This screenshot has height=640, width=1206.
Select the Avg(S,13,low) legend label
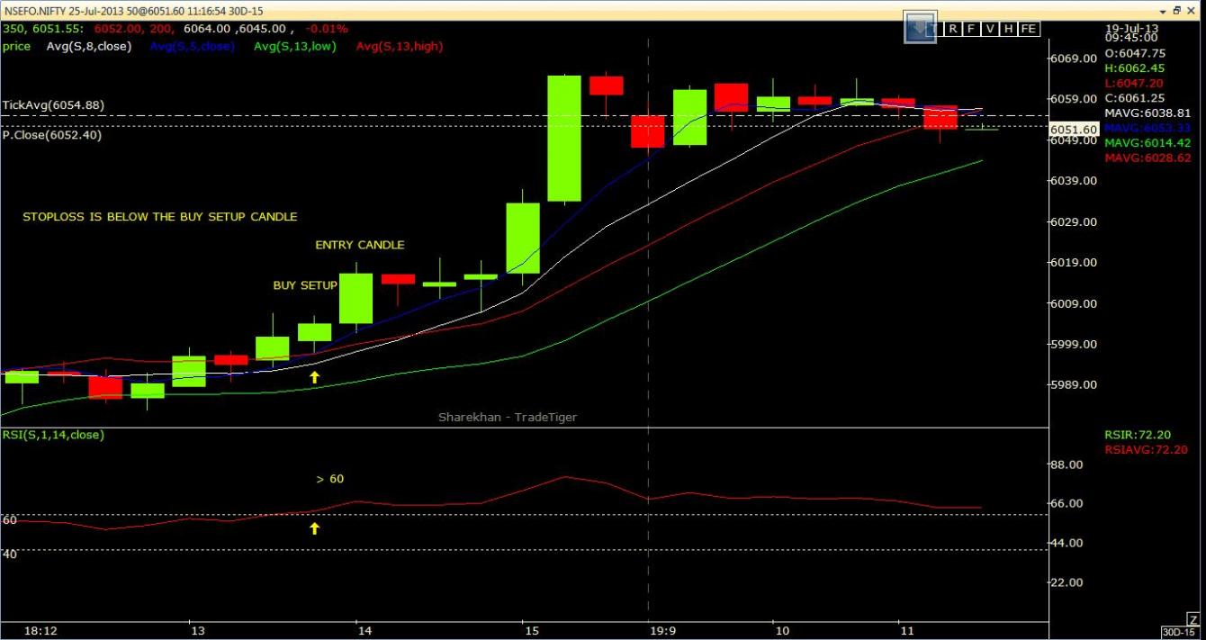tap(295, 46)
